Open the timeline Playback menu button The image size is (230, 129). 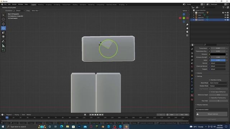[x=10, y=115]
